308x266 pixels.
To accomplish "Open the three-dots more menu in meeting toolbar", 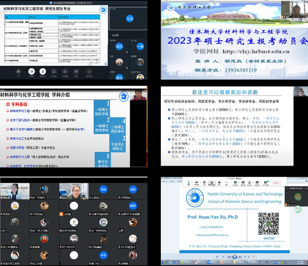I will 226,183.
